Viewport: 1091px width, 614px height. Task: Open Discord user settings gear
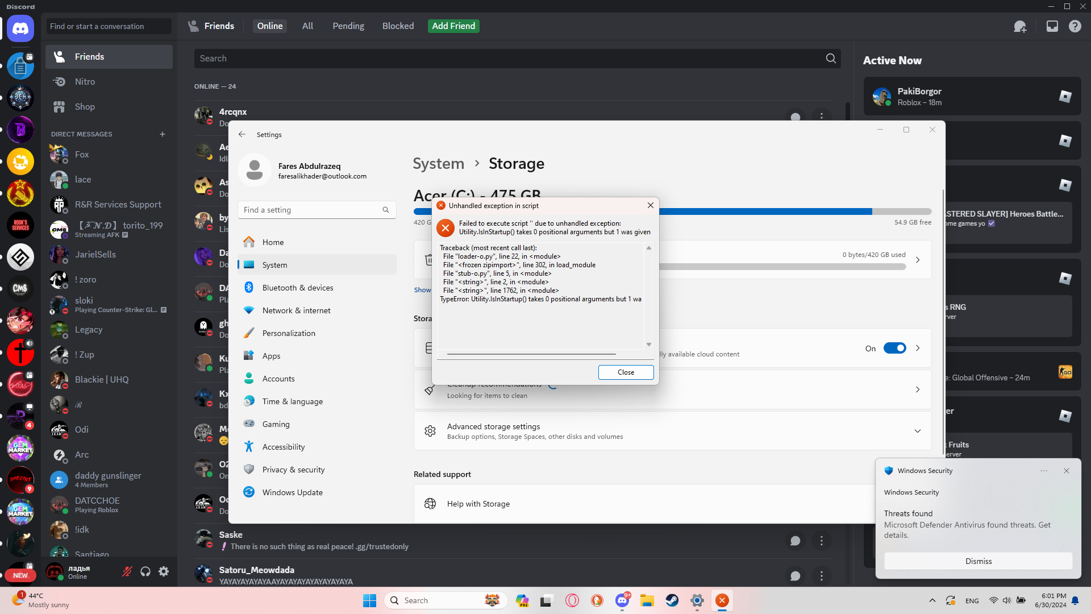pyautogui.click(x=164, y=571)
